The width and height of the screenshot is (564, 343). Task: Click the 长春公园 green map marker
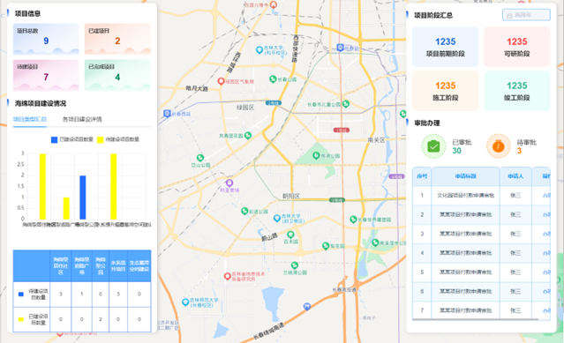(273, 79)
